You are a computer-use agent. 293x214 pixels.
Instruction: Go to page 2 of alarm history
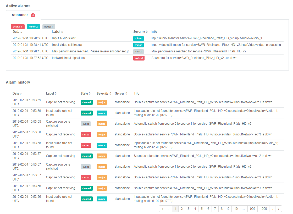182,209
